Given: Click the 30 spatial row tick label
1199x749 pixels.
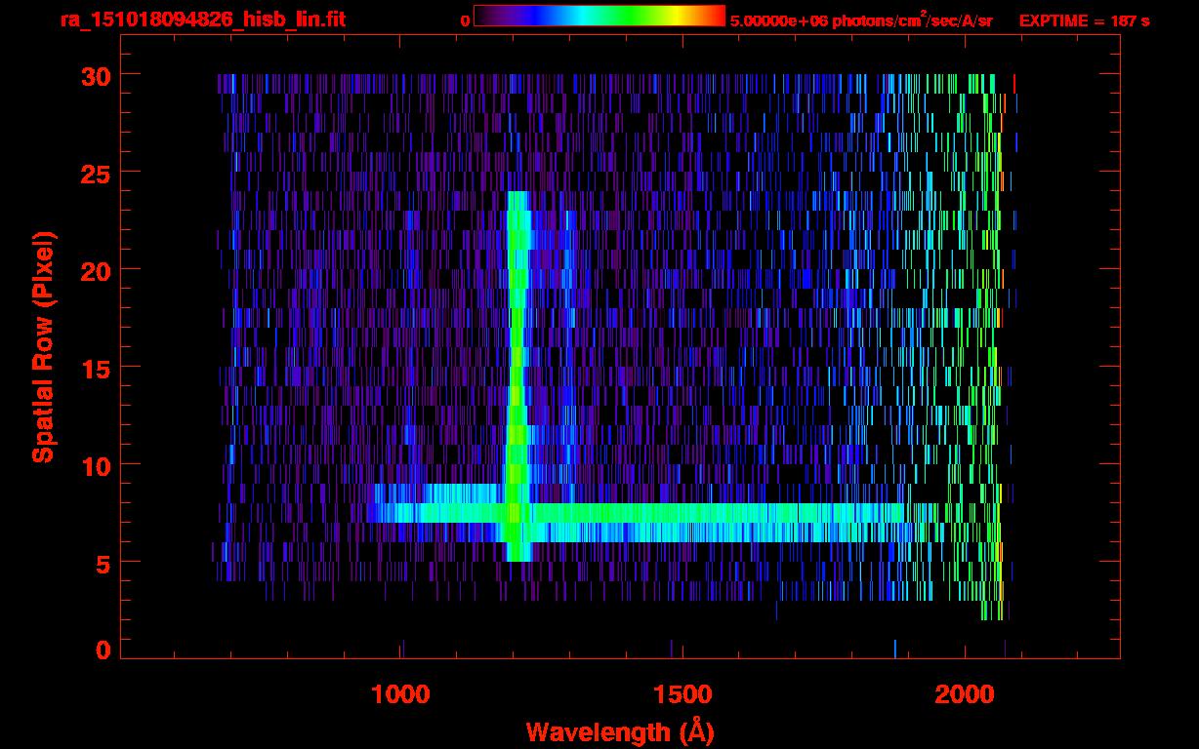Looking at the screenshot, I should [95, 75].
